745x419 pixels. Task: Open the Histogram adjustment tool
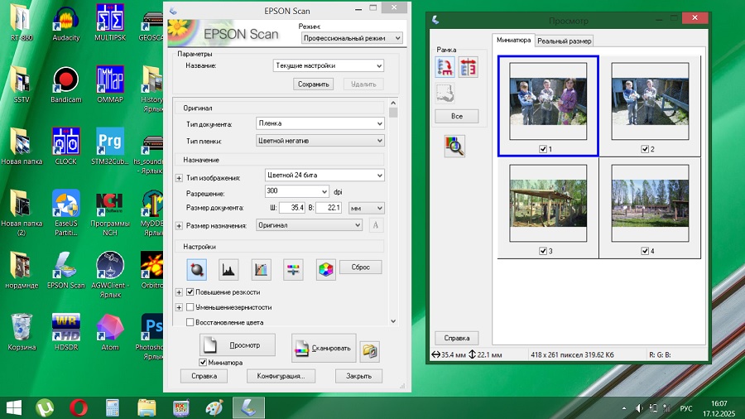[228, 268]
